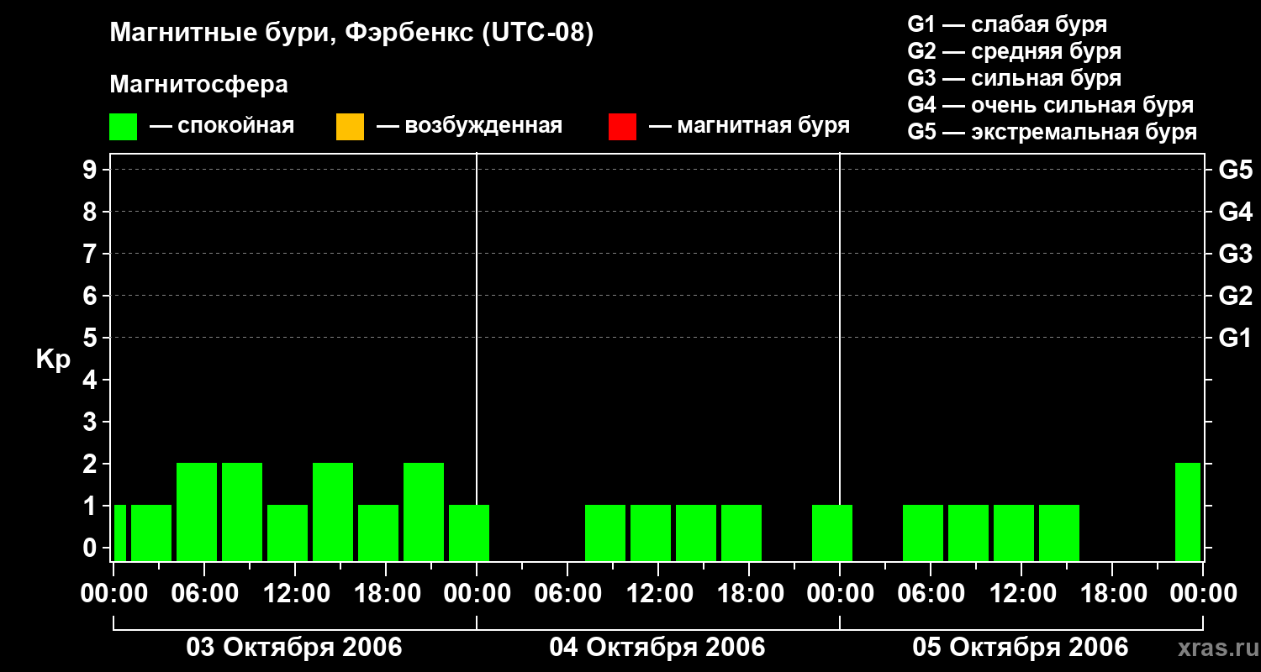Click the last Kp 2 bar on 05 October
1261x672 pixels.
pos(1188,512)
